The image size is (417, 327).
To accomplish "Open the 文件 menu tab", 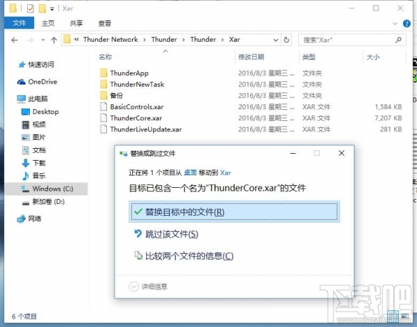I will [19, 23].
